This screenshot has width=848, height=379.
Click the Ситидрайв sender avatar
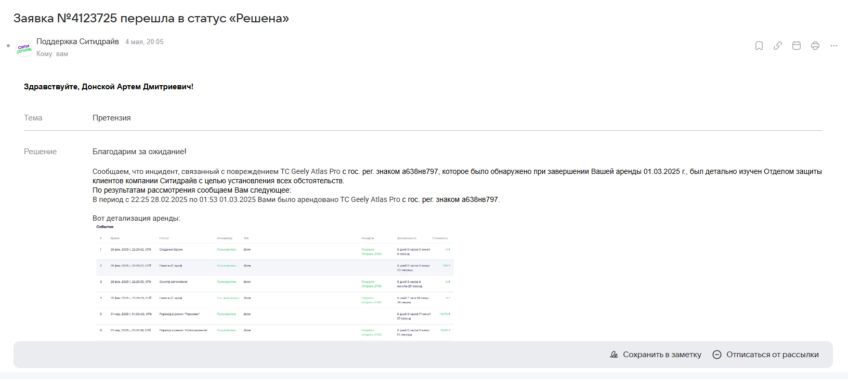pyautogui.click(x=24, y=48)
